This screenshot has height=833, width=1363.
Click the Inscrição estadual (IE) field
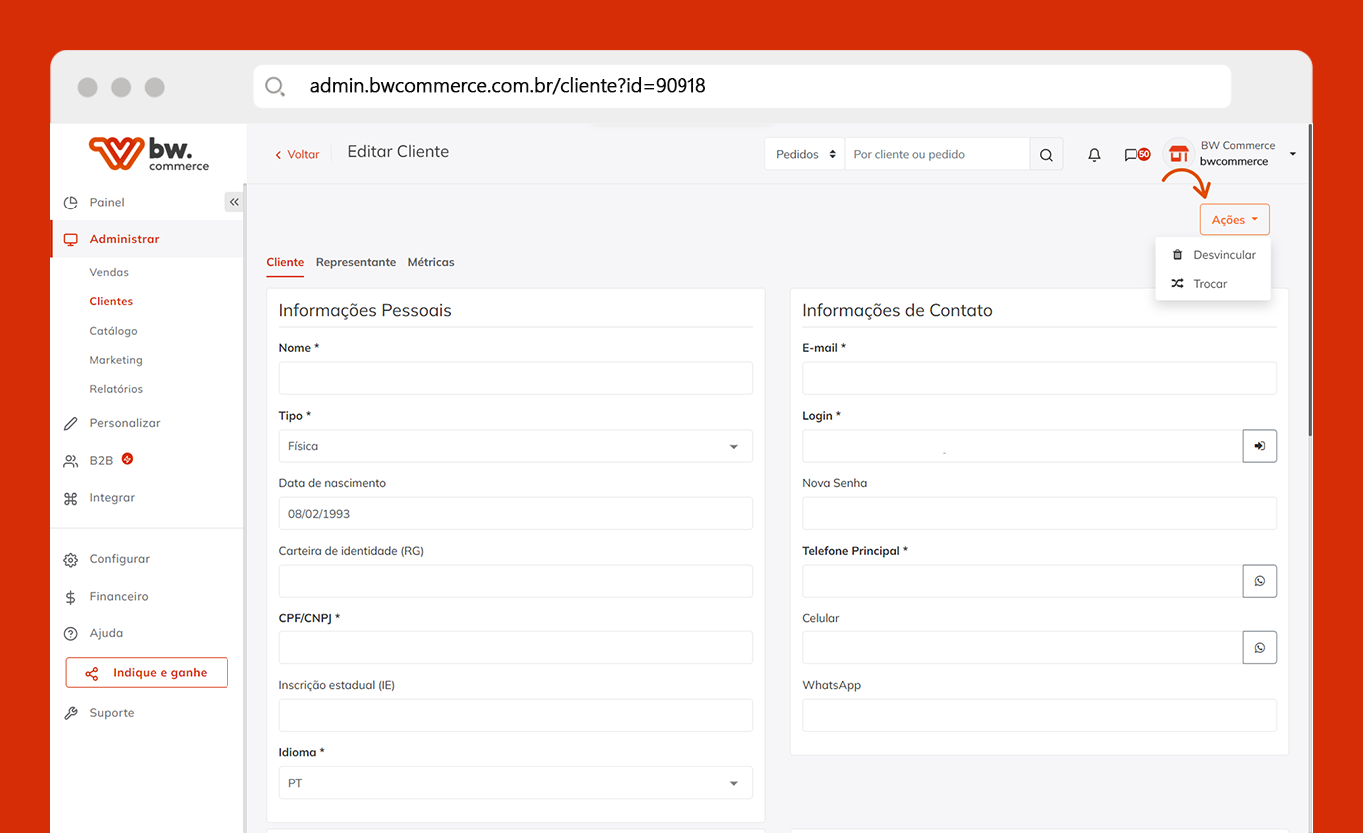click(x=516, y=715)
